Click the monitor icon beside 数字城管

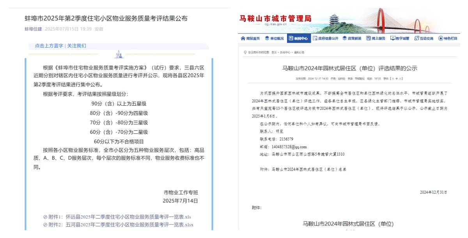coord(392,38)
